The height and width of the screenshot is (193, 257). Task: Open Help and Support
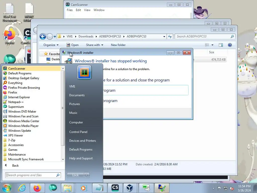[81, 158]
